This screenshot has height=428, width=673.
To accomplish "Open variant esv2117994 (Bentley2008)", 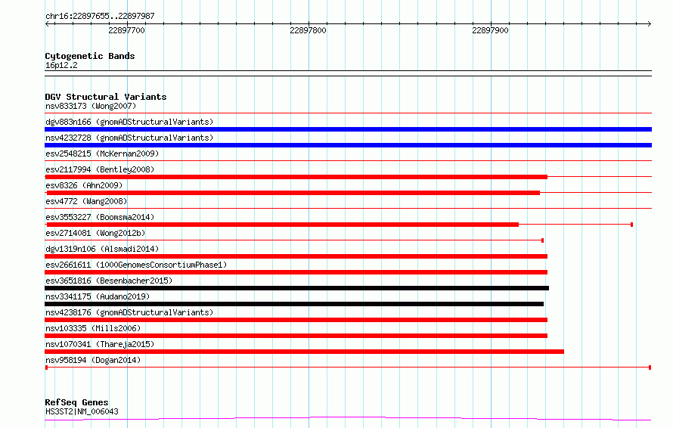I will [100, 169].
